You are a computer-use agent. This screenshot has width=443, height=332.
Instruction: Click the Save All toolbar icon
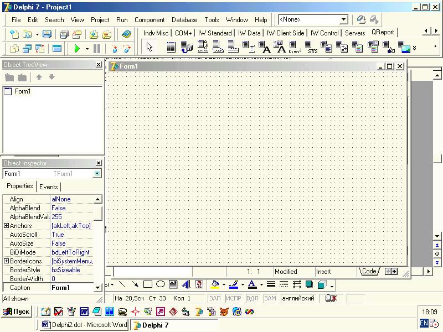[x=64, y=34]
